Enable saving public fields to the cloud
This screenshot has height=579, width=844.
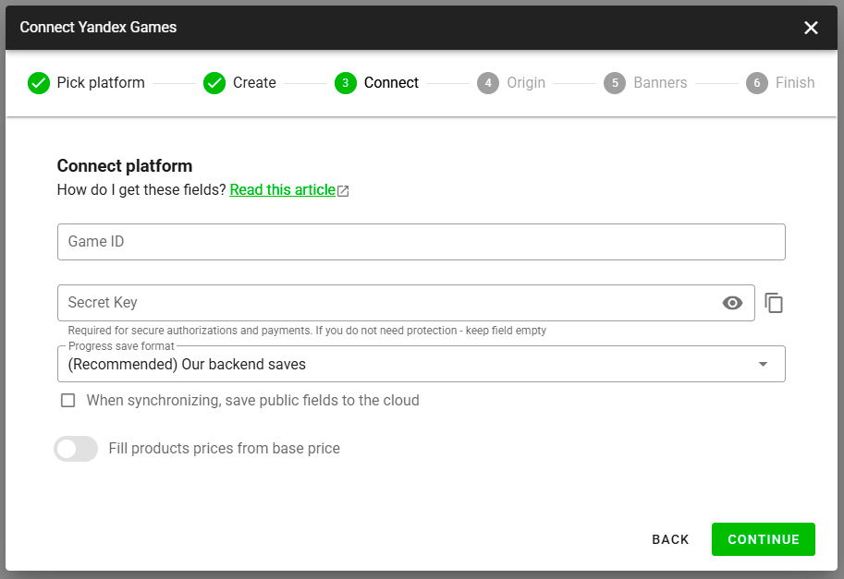67,401
